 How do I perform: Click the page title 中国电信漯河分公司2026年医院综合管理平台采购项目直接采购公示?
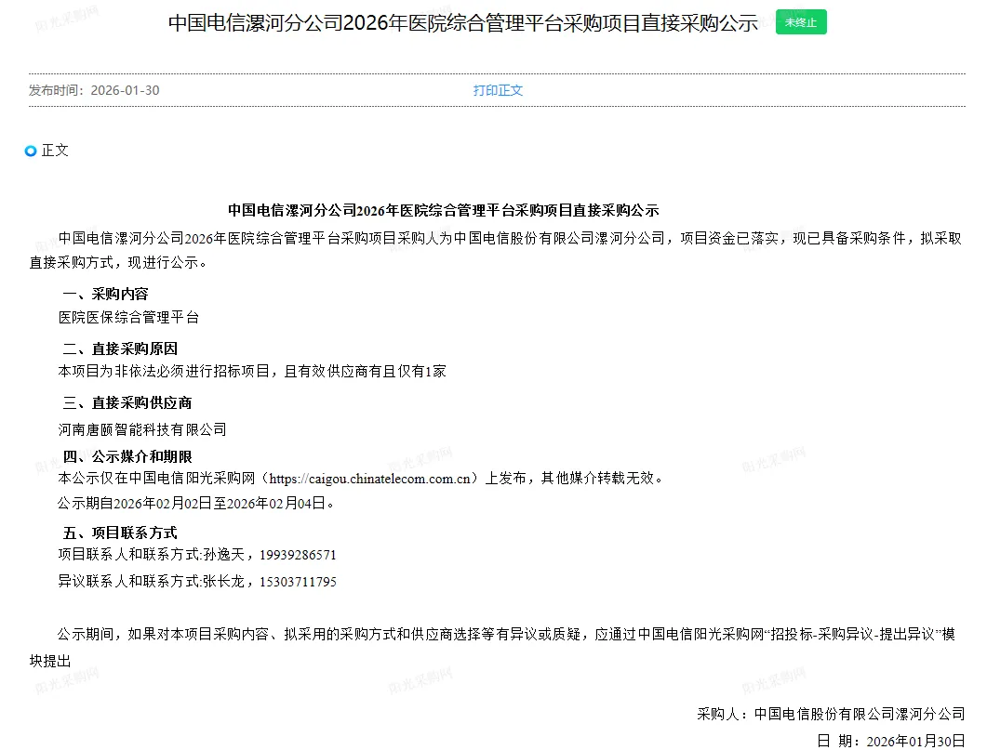(x=462, y=23)
